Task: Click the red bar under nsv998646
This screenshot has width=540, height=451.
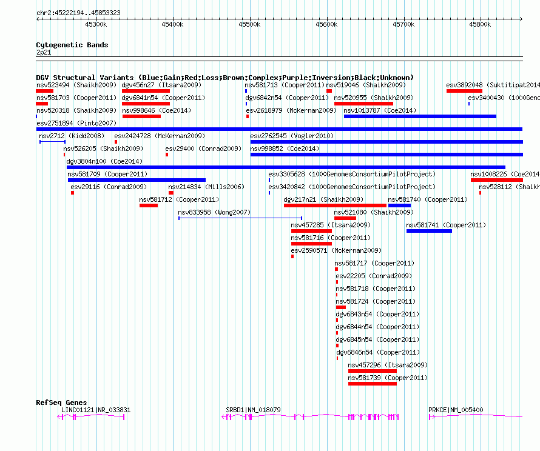Action: coord(141,116)
